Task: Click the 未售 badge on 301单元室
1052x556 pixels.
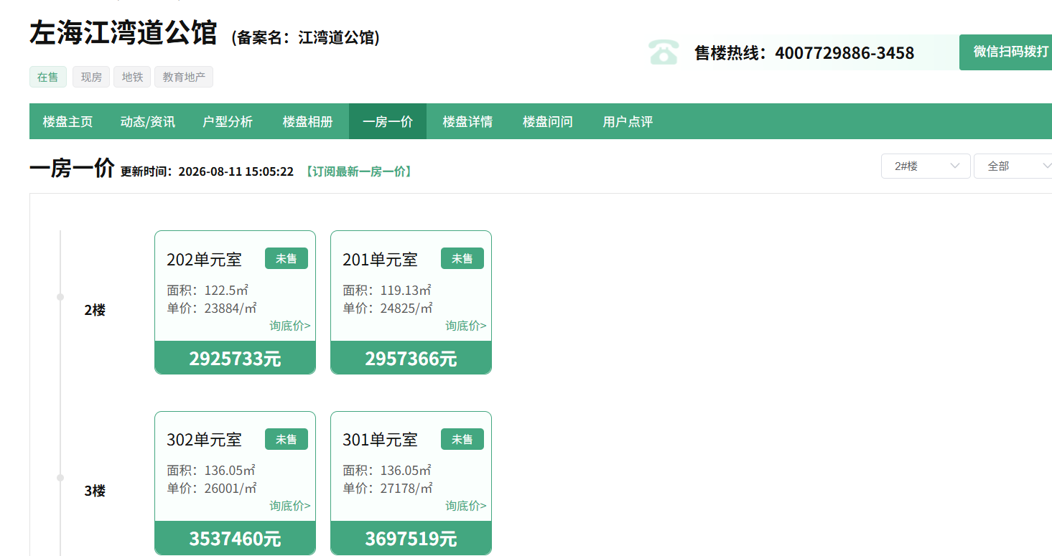Action: (x=462, y=439)
